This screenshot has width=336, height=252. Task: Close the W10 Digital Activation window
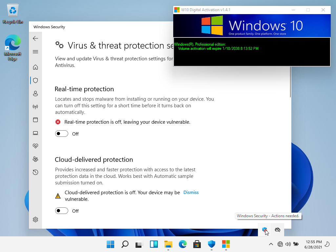pos(323,10)
